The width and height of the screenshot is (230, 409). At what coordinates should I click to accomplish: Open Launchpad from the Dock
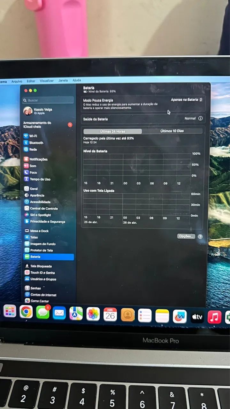(x=10, y=311)
